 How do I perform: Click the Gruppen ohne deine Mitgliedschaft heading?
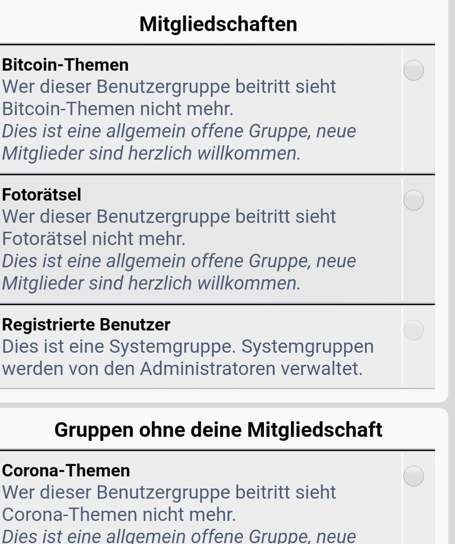[218, 429]
